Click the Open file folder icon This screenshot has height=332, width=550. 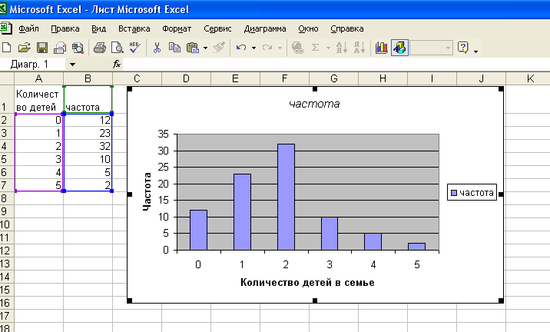24,48
